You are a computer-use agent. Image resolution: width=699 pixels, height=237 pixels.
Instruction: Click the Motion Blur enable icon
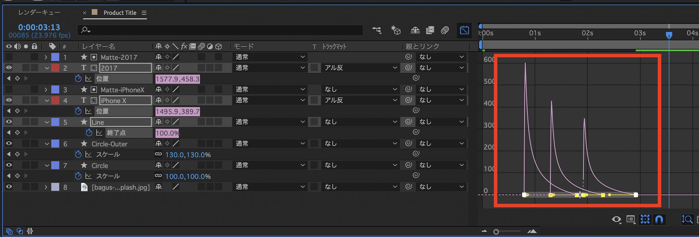tap(445, 30)
